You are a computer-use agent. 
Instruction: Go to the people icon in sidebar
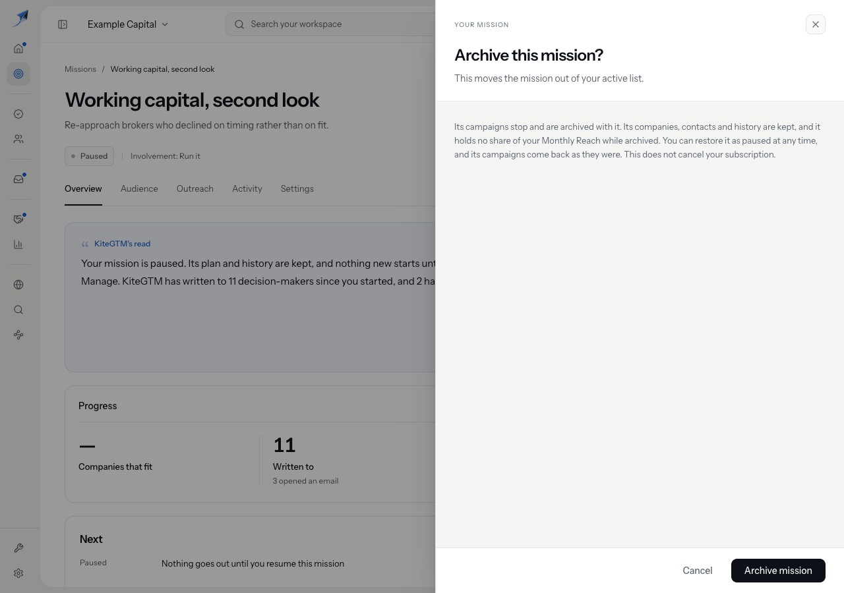click(18, 139)
